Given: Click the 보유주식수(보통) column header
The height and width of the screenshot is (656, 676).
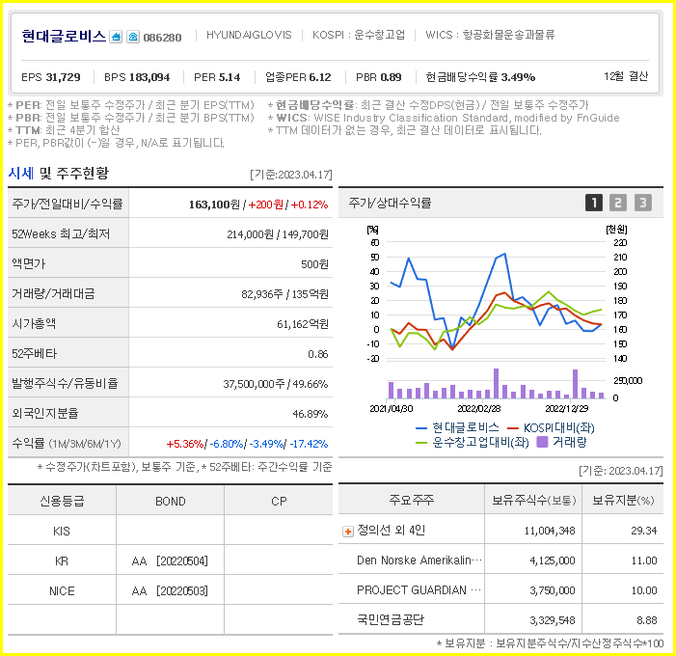Looking at the screenshot, I should pos(533,500).
